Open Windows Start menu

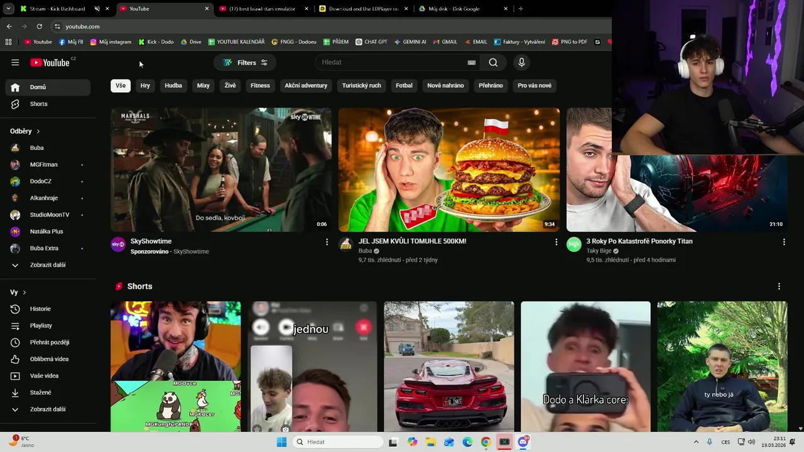[x=281, y=442]
